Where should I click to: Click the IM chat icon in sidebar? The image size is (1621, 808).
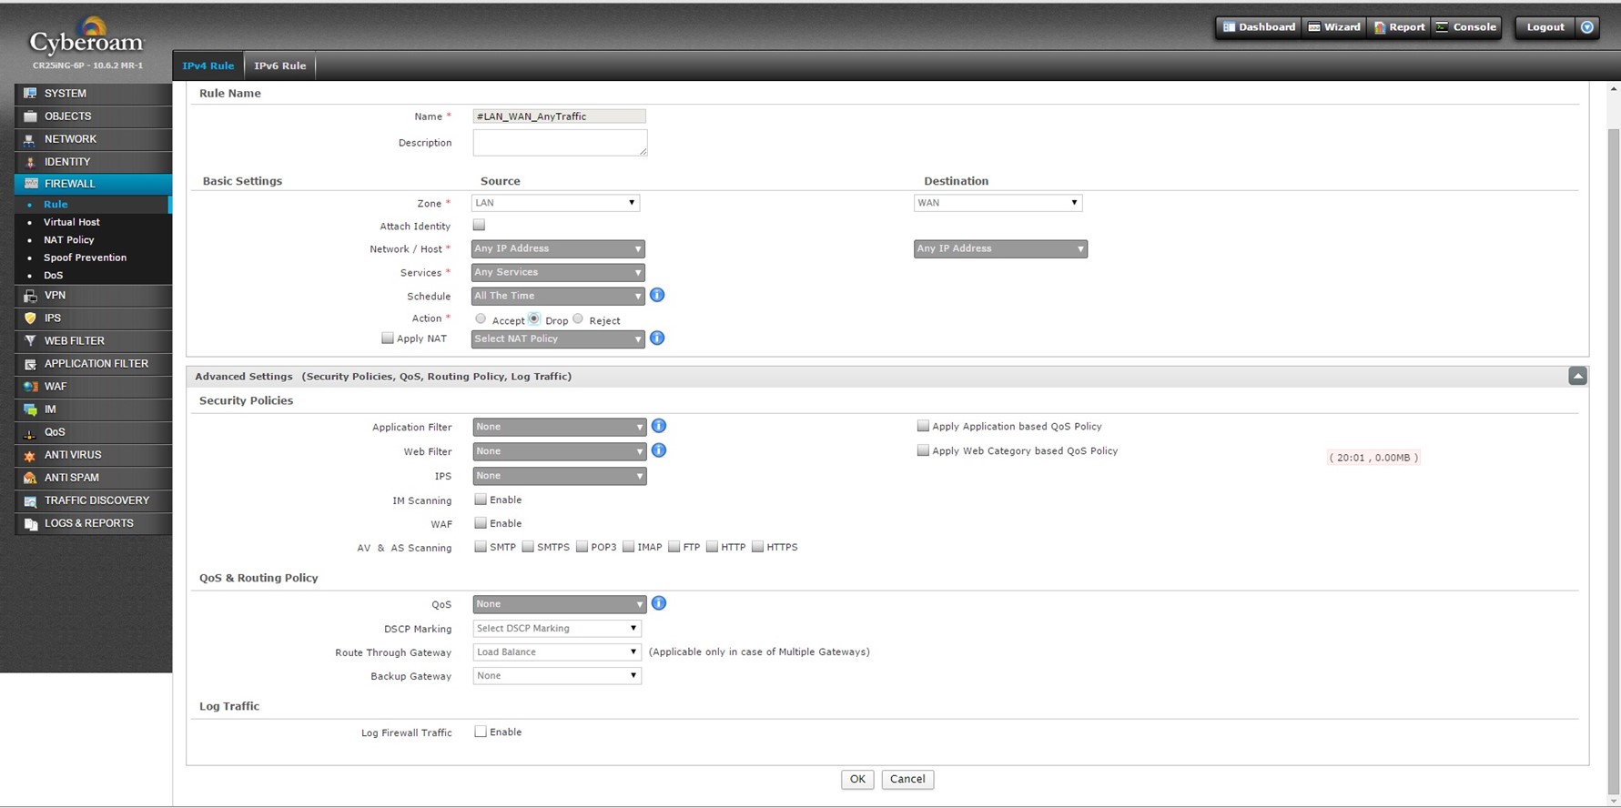pos(30,409)
